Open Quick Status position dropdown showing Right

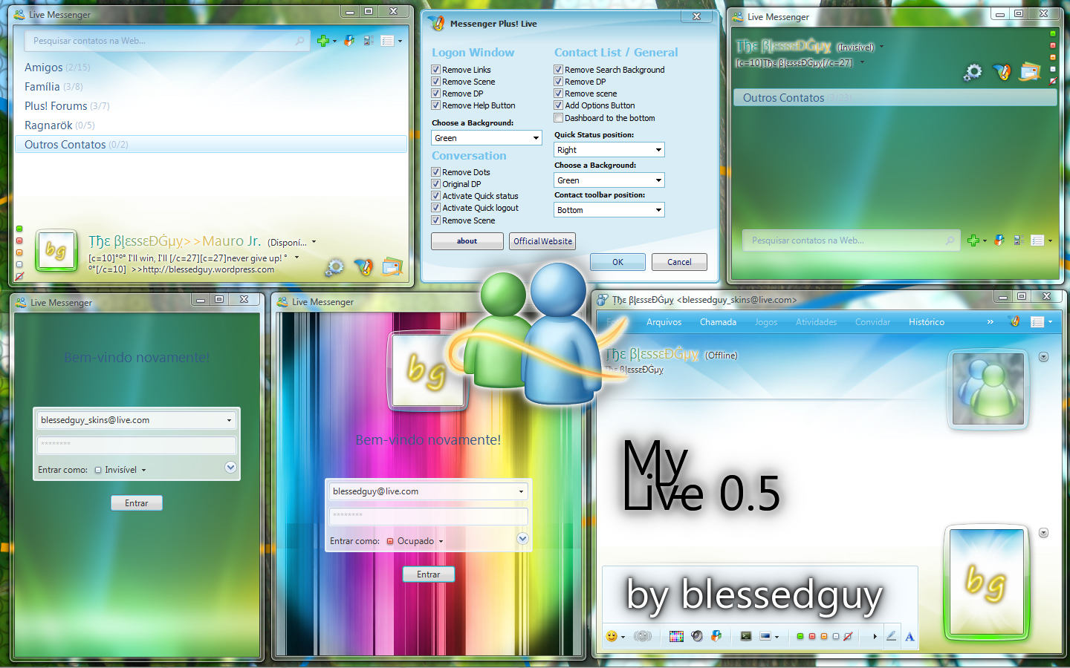(x=609, y=150)
